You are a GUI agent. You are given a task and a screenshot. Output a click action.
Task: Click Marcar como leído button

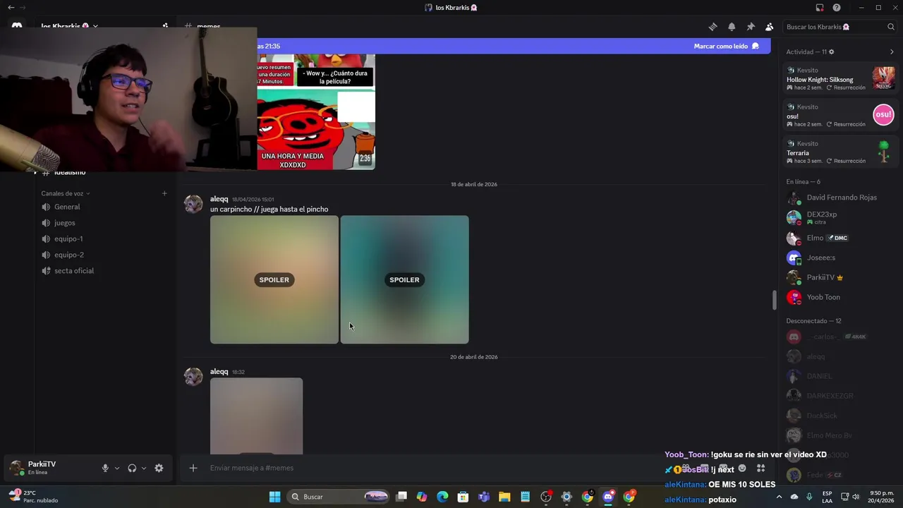[x=726, y=46]
